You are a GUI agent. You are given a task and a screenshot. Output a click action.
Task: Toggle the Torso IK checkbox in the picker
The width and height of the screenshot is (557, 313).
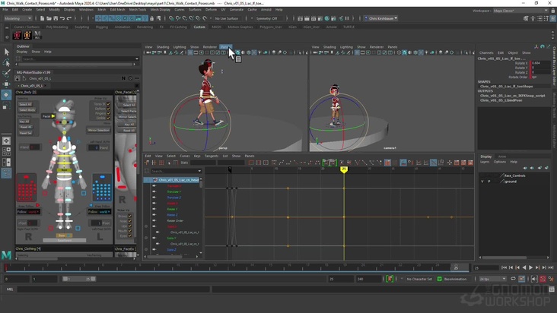tap(109, 104)
